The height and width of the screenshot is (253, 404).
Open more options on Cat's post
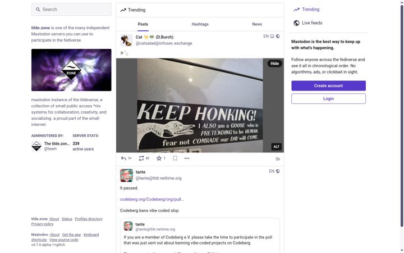187,159
